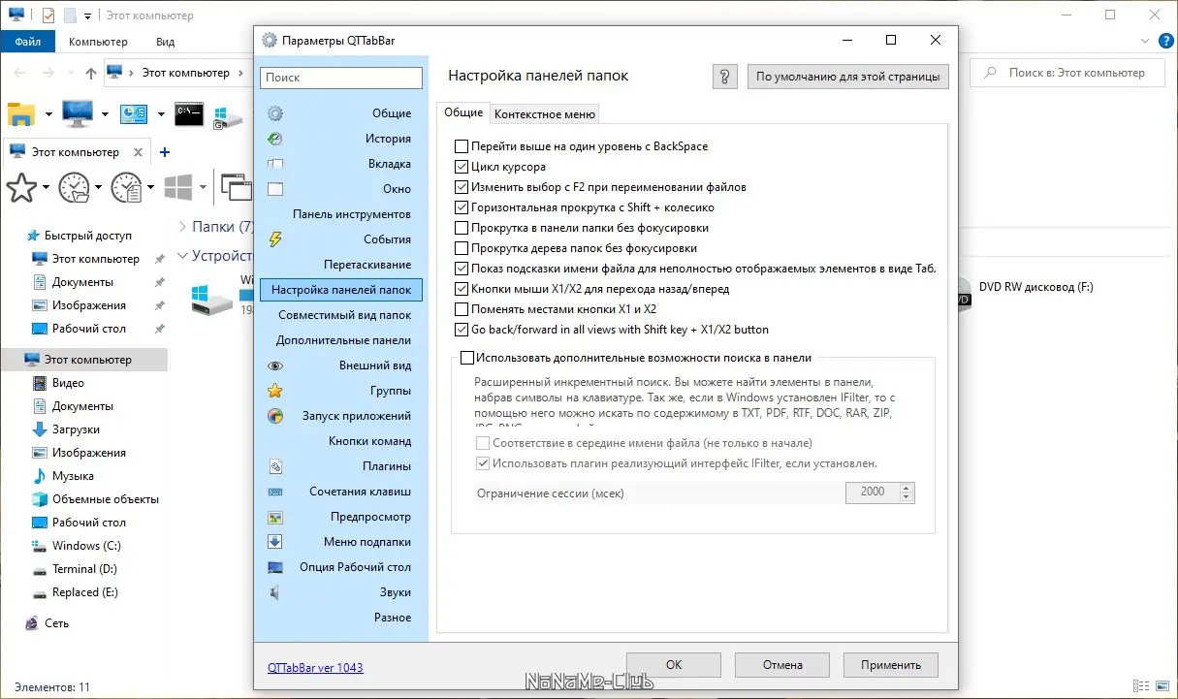Click Explorer toolbar large monitor icon
1178x699 pixels.
click(78, 114)
